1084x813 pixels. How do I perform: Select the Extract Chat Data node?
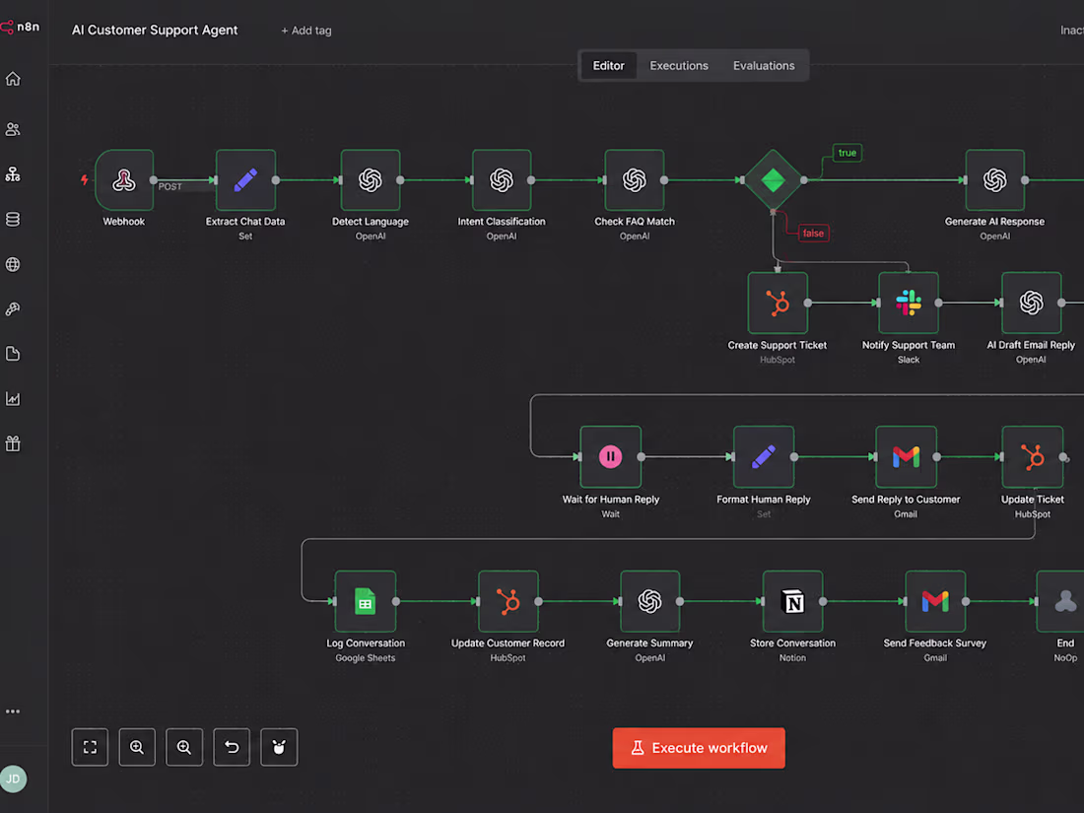coord(246,180)
